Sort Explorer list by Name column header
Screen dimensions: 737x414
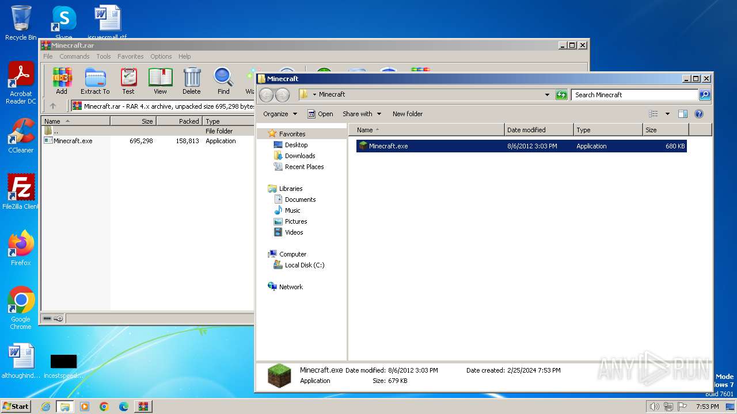pyautogui.click(x=427, y=130)
